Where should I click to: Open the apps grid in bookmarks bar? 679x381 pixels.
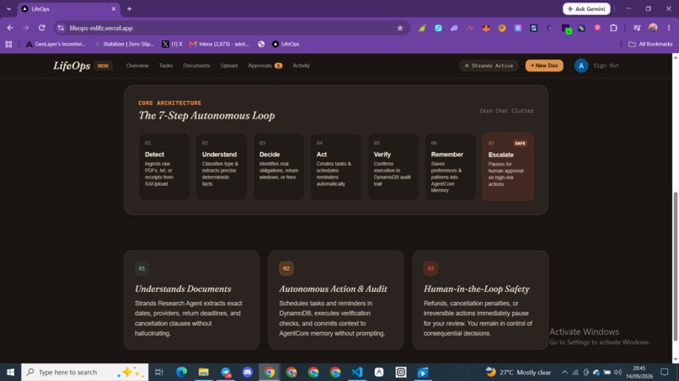coord(8,44)
